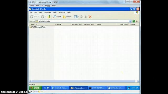The height and width of the screenshot is (94, 168).
Task: Open Virtual PC CD menu
Action: click(42, 5)
